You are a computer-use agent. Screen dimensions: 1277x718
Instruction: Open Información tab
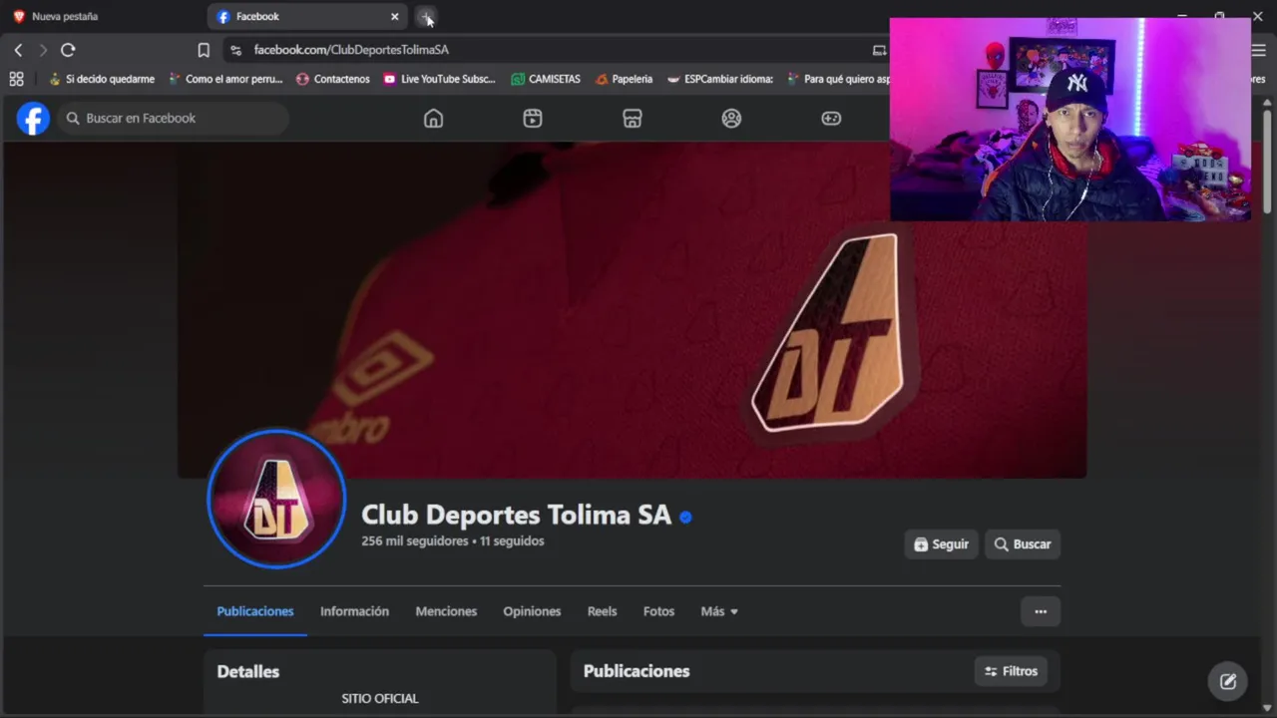pyautogui.click(x=354, y=611)
